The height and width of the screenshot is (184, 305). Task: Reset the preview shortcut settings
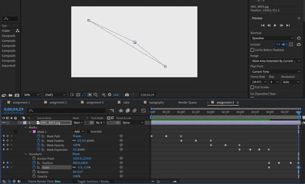[x=299, y=38]
